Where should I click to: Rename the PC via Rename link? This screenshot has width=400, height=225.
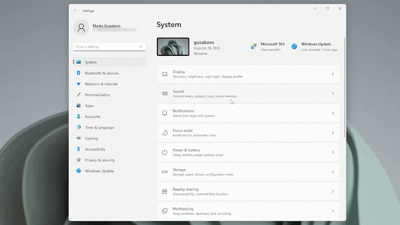click(200, 53)
